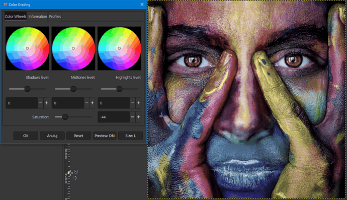The image size is (347, 200).
Task: Open the Profiles tab
Action: click(x=55, y=17)
